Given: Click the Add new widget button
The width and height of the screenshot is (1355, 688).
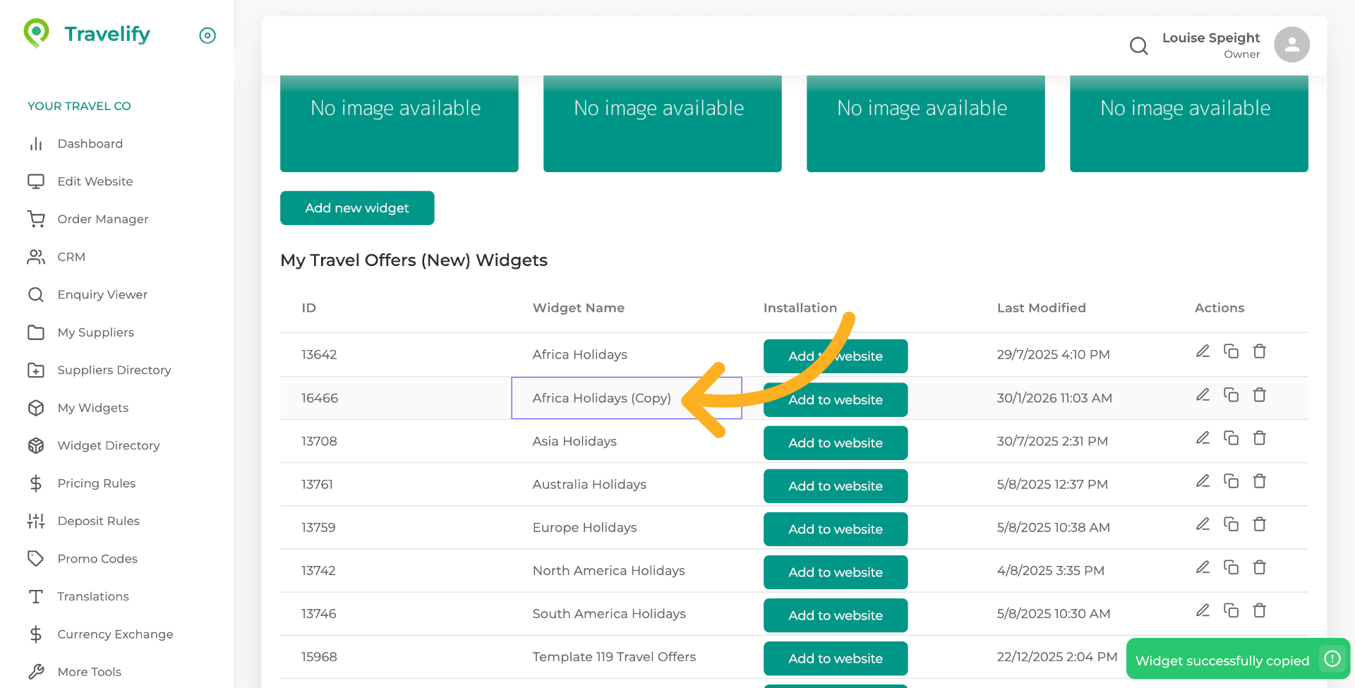Looking at the screenshot, I should [x=356, y=208].
